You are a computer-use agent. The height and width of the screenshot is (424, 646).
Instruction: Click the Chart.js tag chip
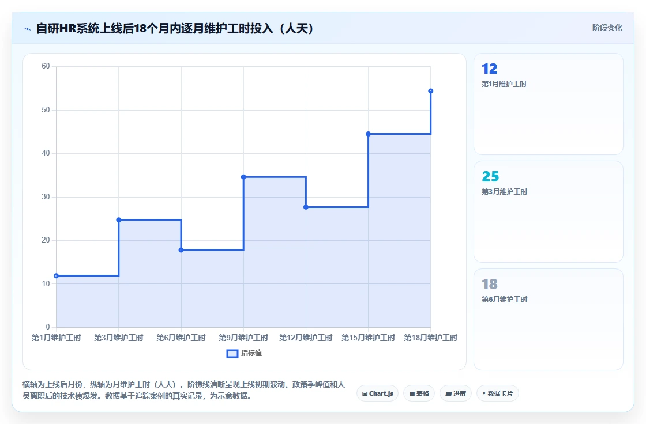(x=377, y=393)
